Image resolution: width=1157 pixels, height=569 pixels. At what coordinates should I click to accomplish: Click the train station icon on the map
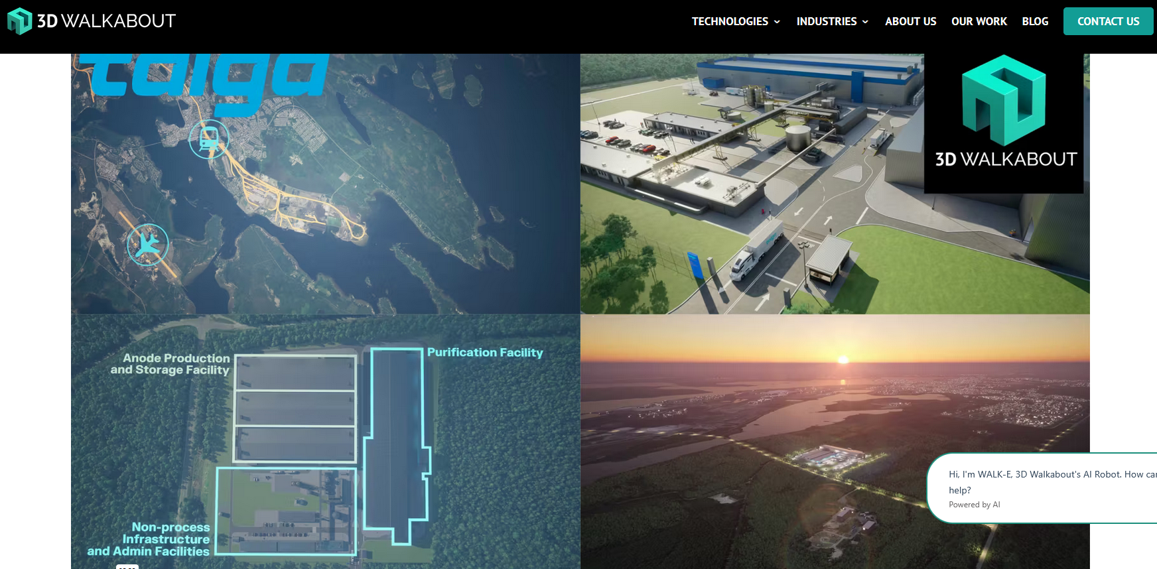209,139
